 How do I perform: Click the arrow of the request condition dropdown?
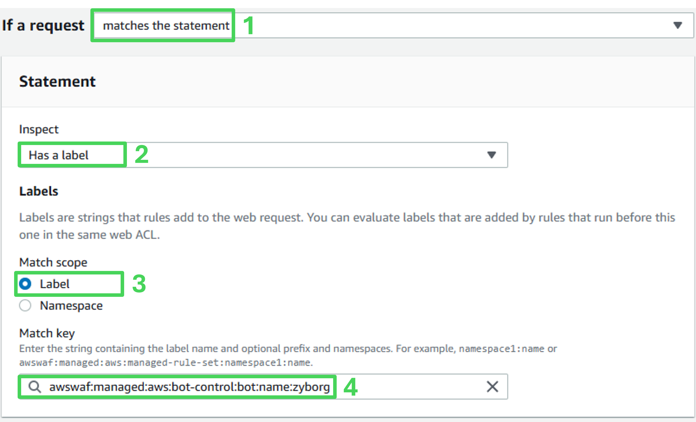coord(678,25)
